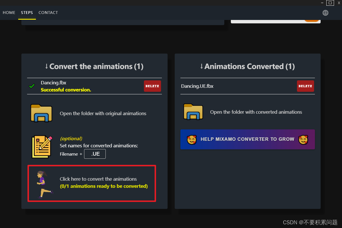This screenshot has width=342, height=228.
Task: Click the '0/1 animations ready to be converted' text
Action: (104, 186)
